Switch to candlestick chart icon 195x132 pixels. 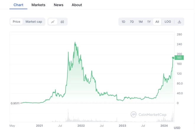(x=62, y=22)
